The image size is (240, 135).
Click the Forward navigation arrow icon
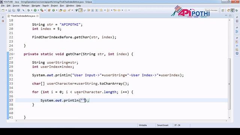[x=126, y=10]
